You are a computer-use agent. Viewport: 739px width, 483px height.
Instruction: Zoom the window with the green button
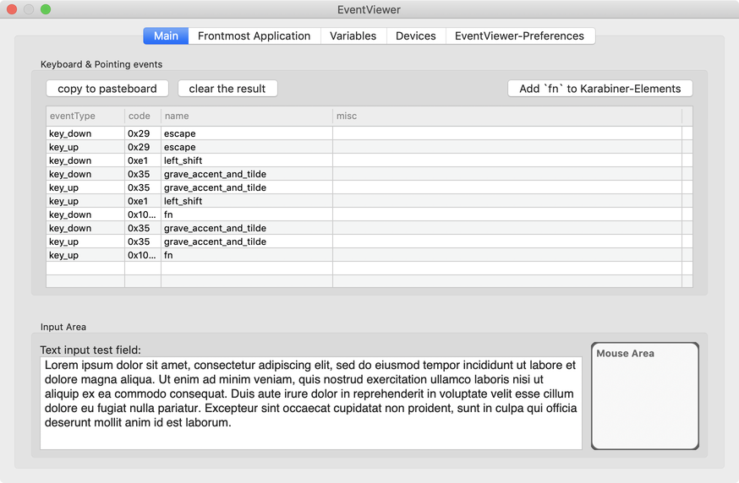46,9
